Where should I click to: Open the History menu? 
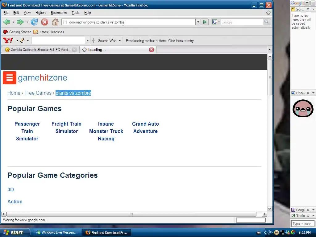41,13
